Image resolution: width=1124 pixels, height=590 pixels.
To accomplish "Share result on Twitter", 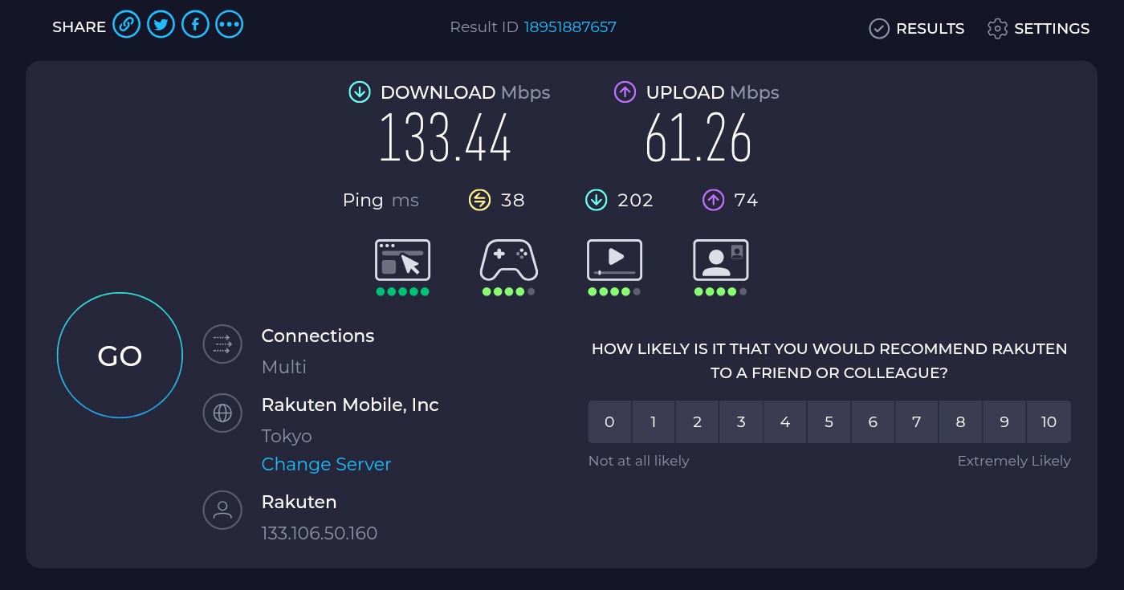I will tap(161, 25).
